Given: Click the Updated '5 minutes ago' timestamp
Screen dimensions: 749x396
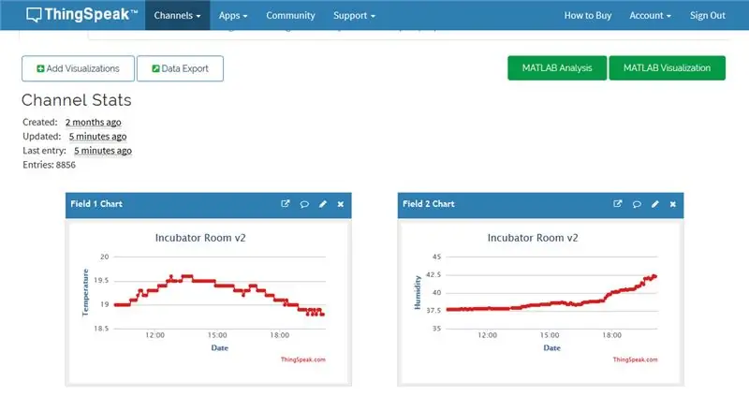Looking at the screenshot, I should pyautogui.click(x=98, y=137).
